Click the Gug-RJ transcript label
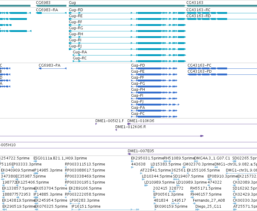 point(75,46)
